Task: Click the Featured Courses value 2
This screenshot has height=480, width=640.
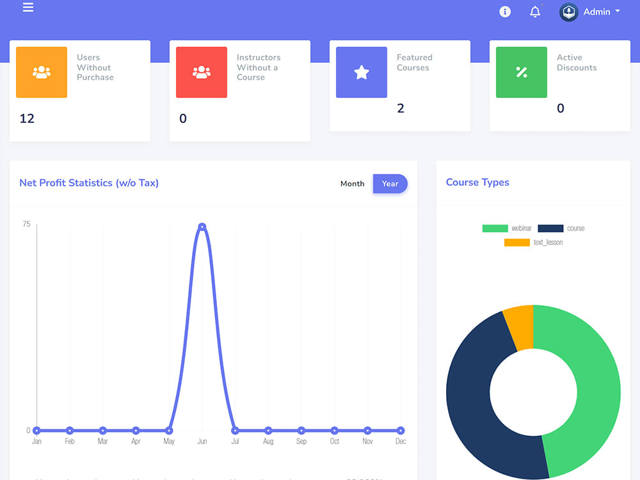Action: [x=401, y=108]
